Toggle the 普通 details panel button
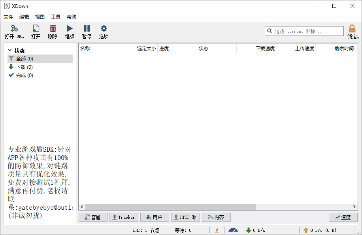Image resolution: width=362 pixels, height=235 pixels. [x=92, y=217]
